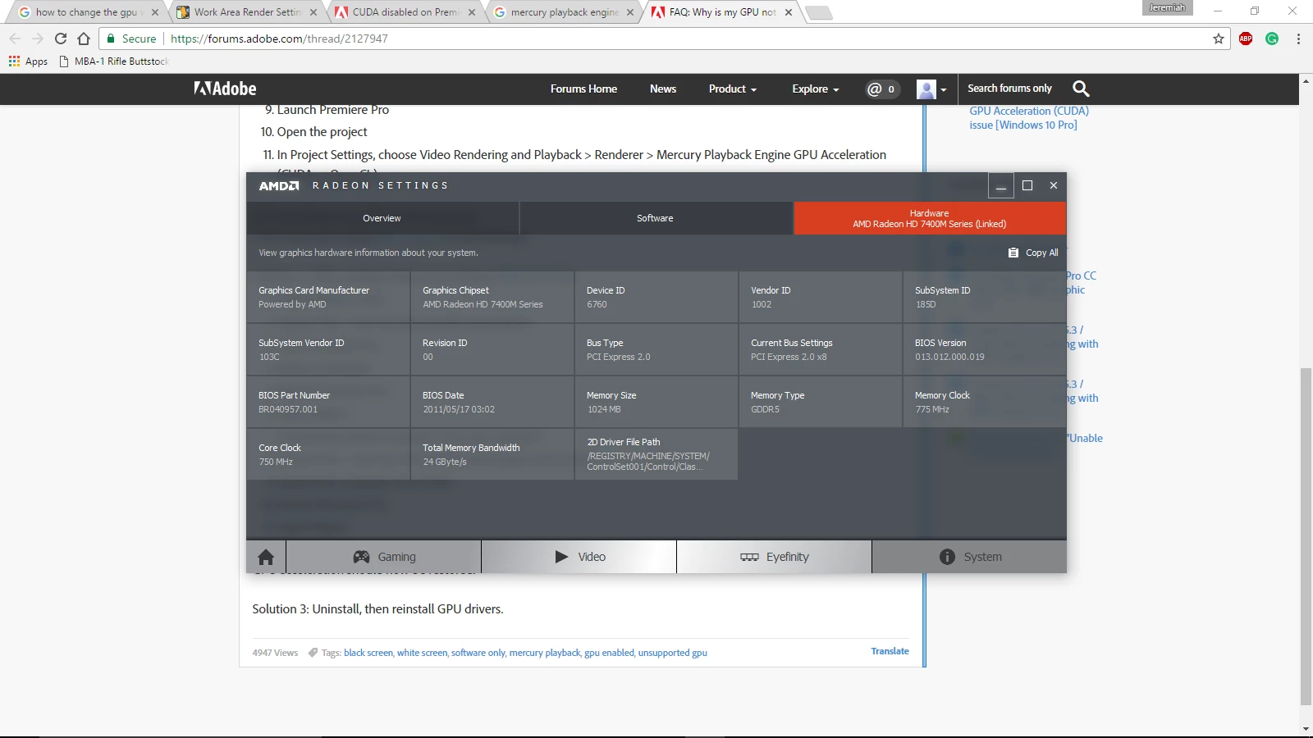Reload the page
Screen dimensions: 1313x738
click(61, 39)
